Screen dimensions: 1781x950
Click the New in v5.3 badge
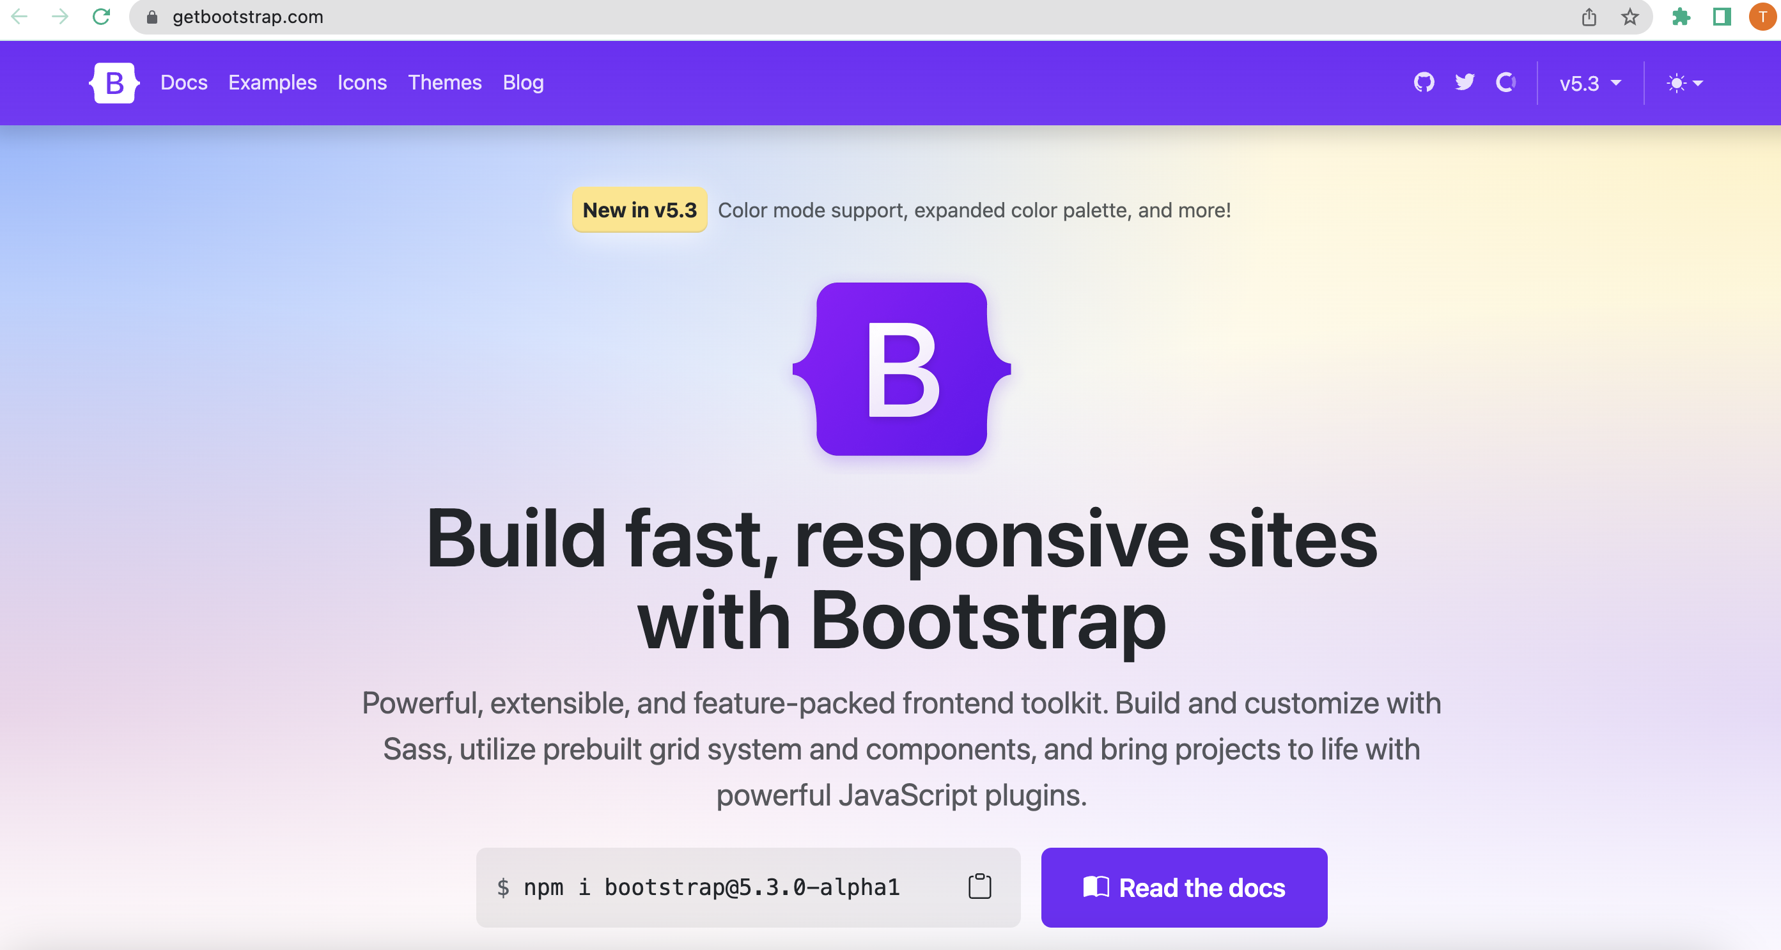(639, 210)
